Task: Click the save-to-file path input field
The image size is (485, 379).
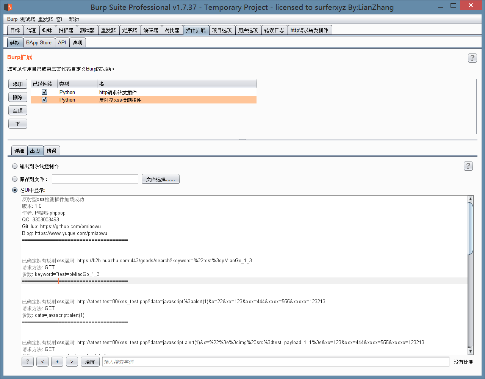Action: click(95, 179)
